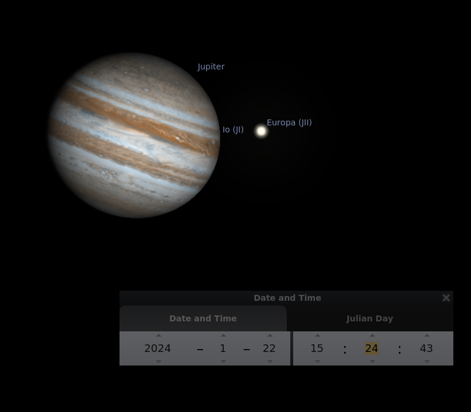Increase minutes with the up arrow
471x412 pixels.
[x=372, y=335]
